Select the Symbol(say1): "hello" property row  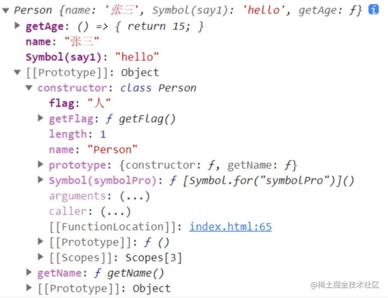click(x=92, y=57)
